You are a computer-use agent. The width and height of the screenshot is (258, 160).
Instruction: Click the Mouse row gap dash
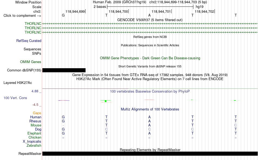coord(63,125)
